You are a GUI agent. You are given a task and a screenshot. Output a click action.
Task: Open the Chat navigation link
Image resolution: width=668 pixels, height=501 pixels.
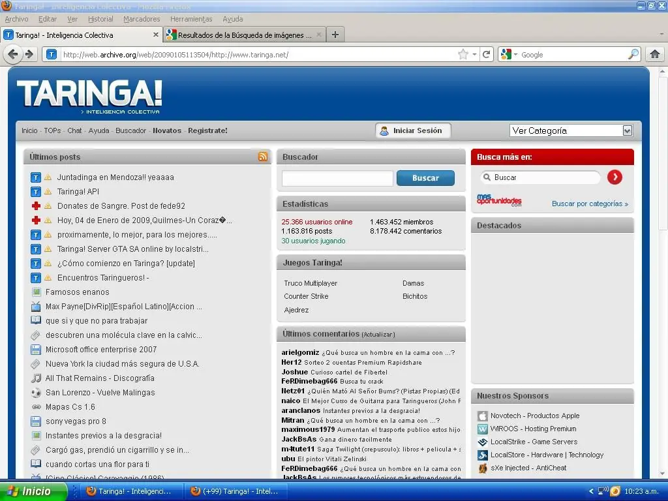[74, 130]
